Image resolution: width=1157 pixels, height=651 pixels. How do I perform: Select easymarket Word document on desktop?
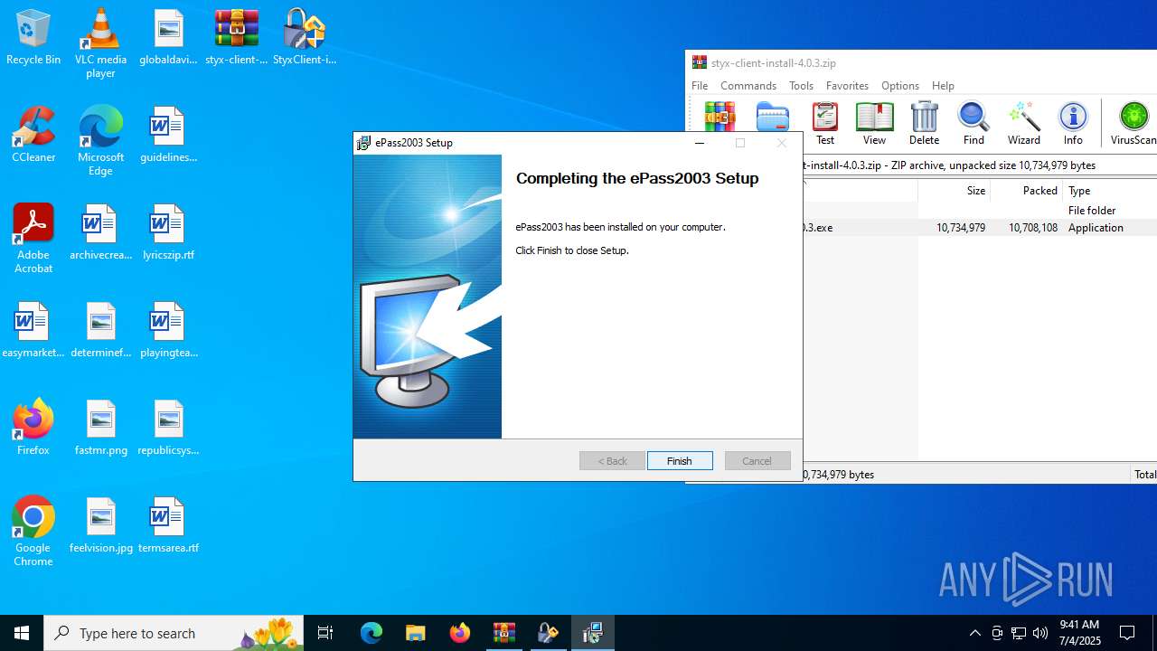[33, 331]
